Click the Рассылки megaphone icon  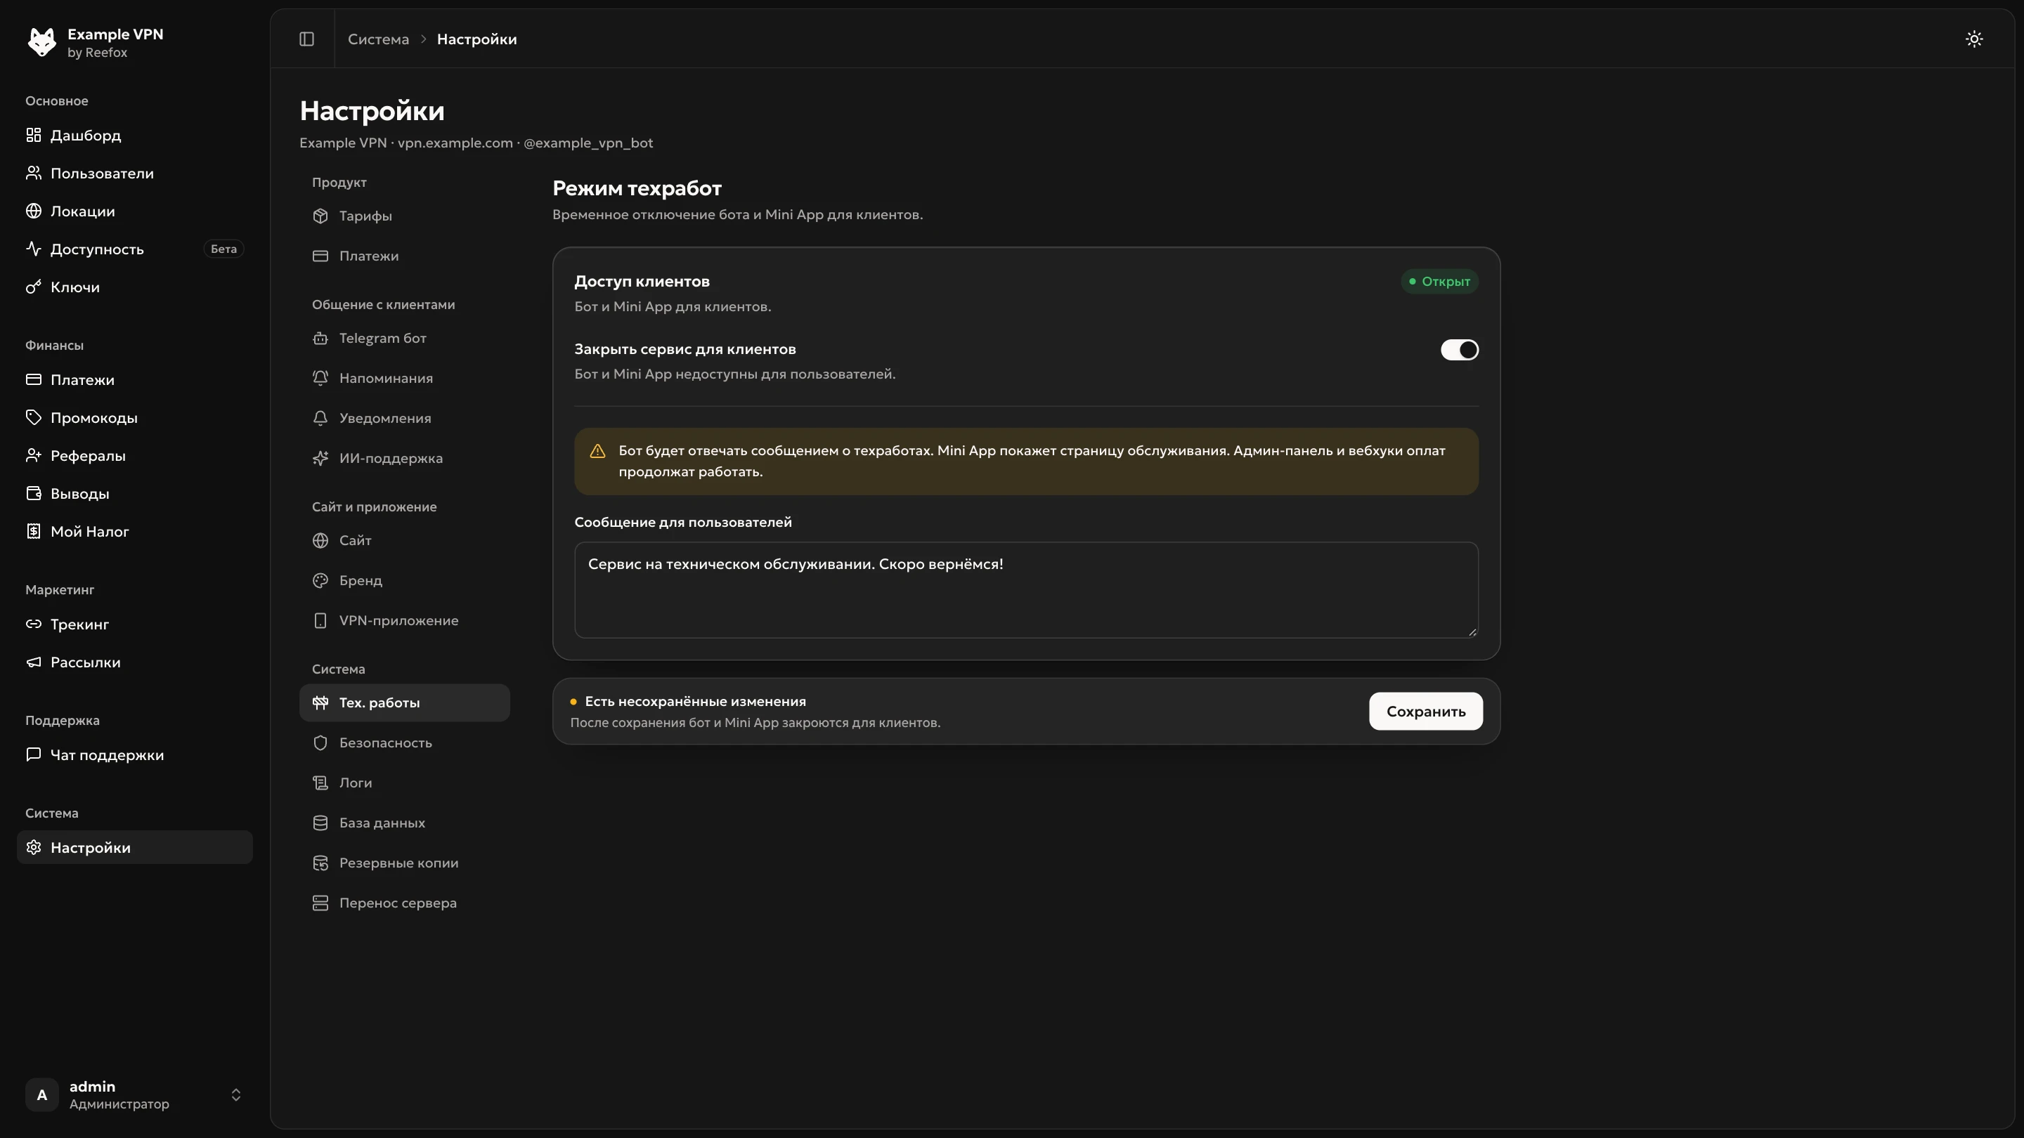point(33,662)
